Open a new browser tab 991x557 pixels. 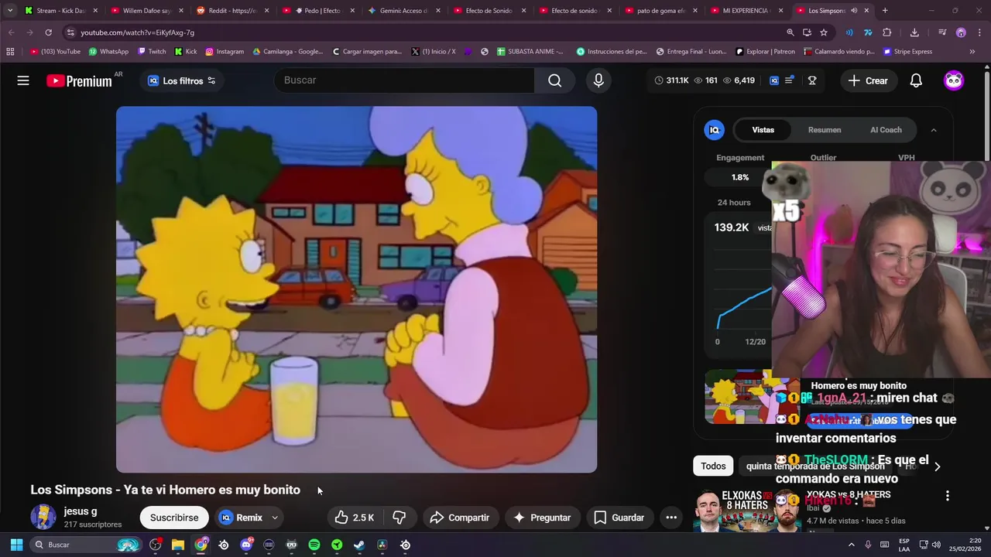pos(885,11)
